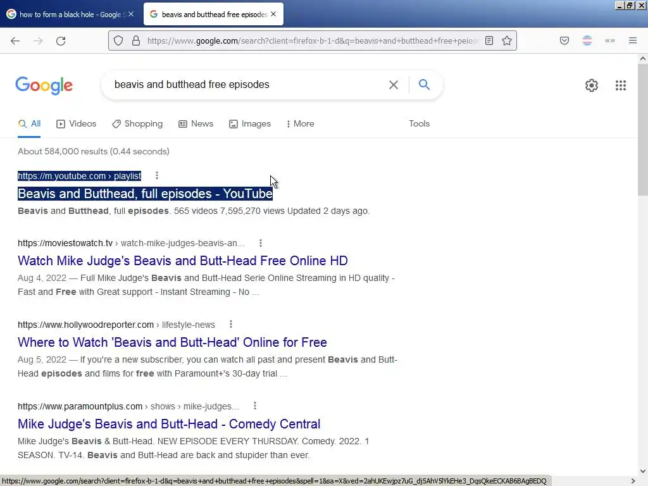Click the scrollbar up arrow
This screenshot has height=486, width=648.
643,59
